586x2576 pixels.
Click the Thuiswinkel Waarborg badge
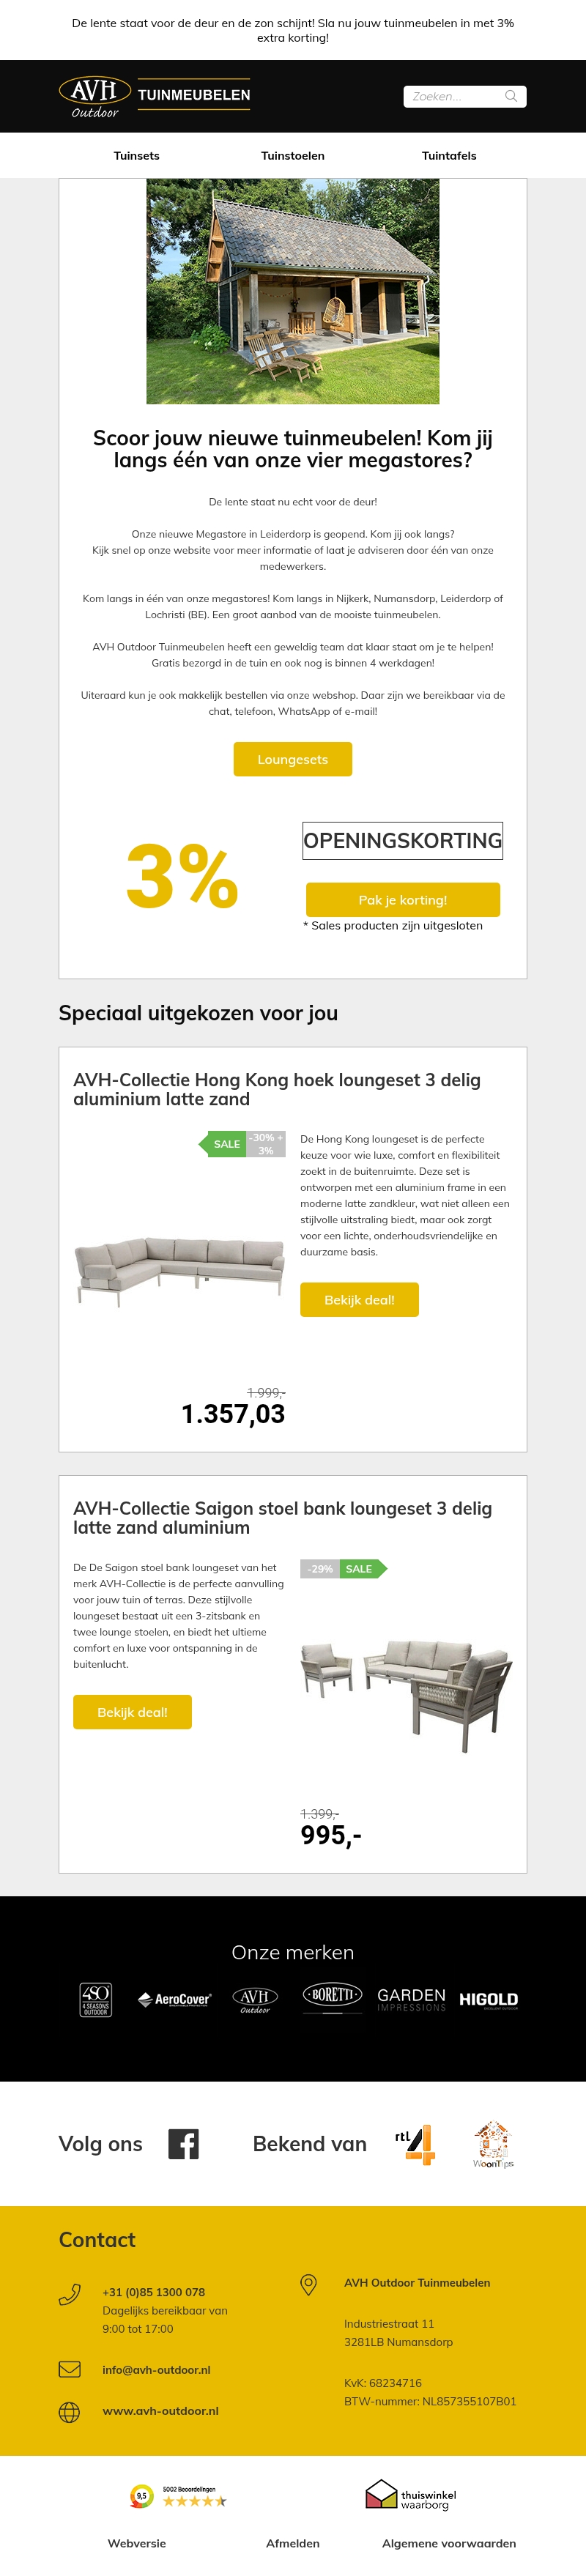click(410, 2496)
